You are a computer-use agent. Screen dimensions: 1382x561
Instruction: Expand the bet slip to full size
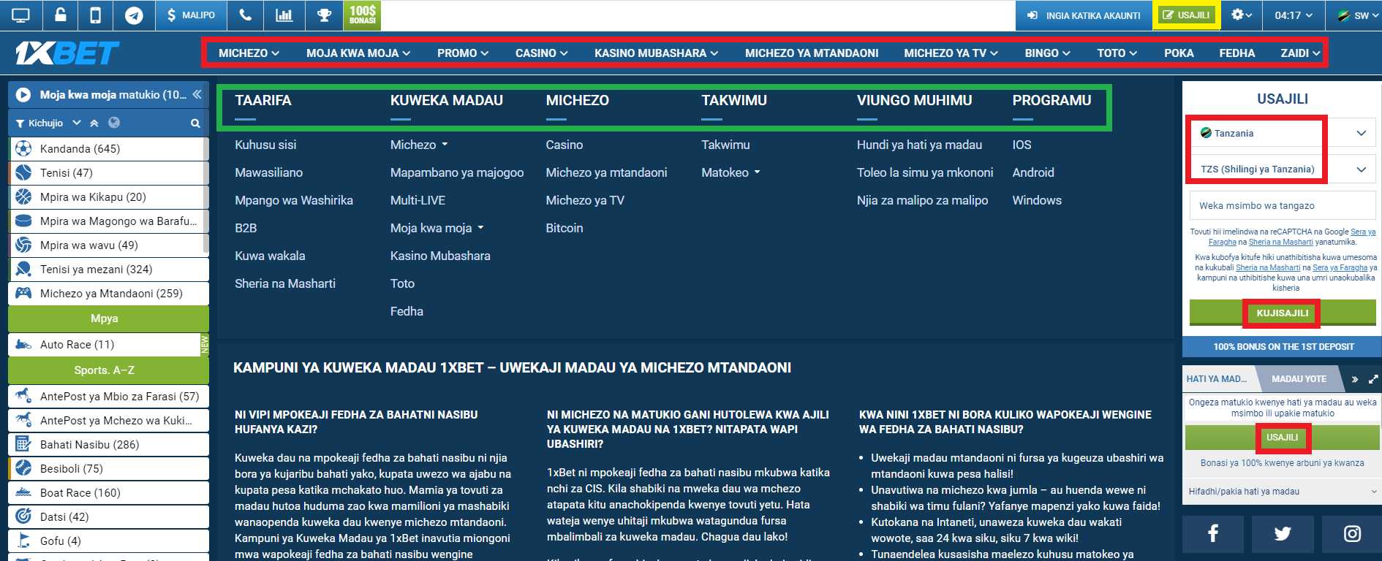1373,379
